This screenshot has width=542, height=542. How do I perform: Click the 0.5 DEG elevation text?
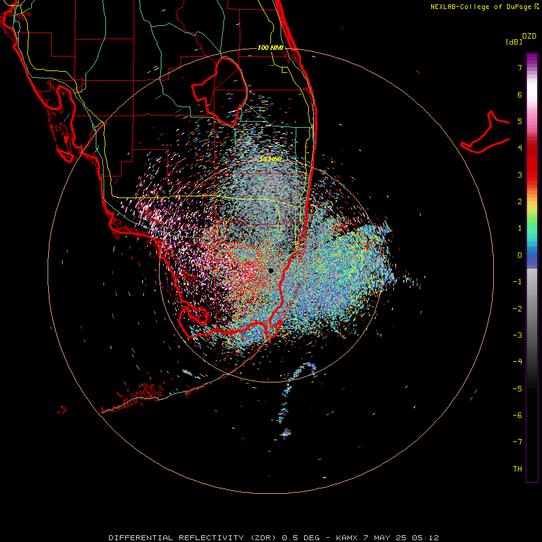(301, 538)
